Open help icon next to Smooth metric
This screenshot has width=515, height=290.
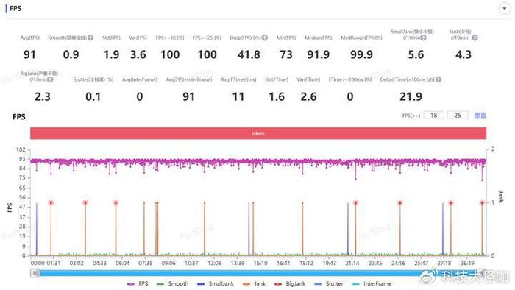[x=90, y=38]
